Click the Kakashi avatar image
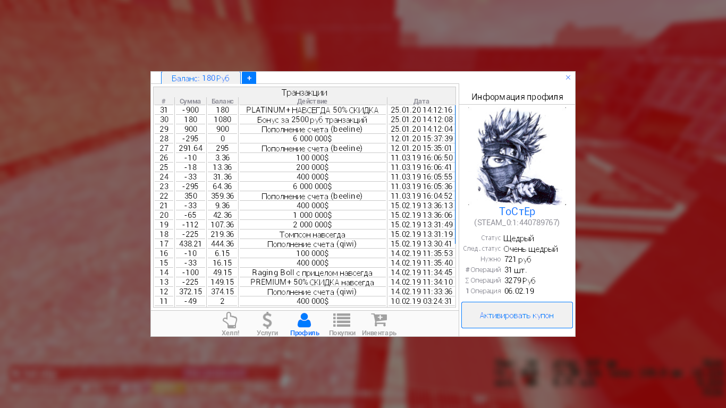The width and height of the screenshot is (726, 408). tap(516, 156)
